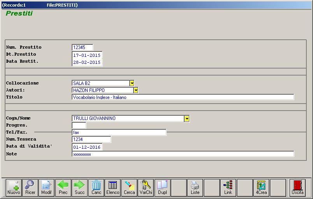313x199 pixels.
Task: Expand the Collocazione dropdown
Action: coord(132,83)
